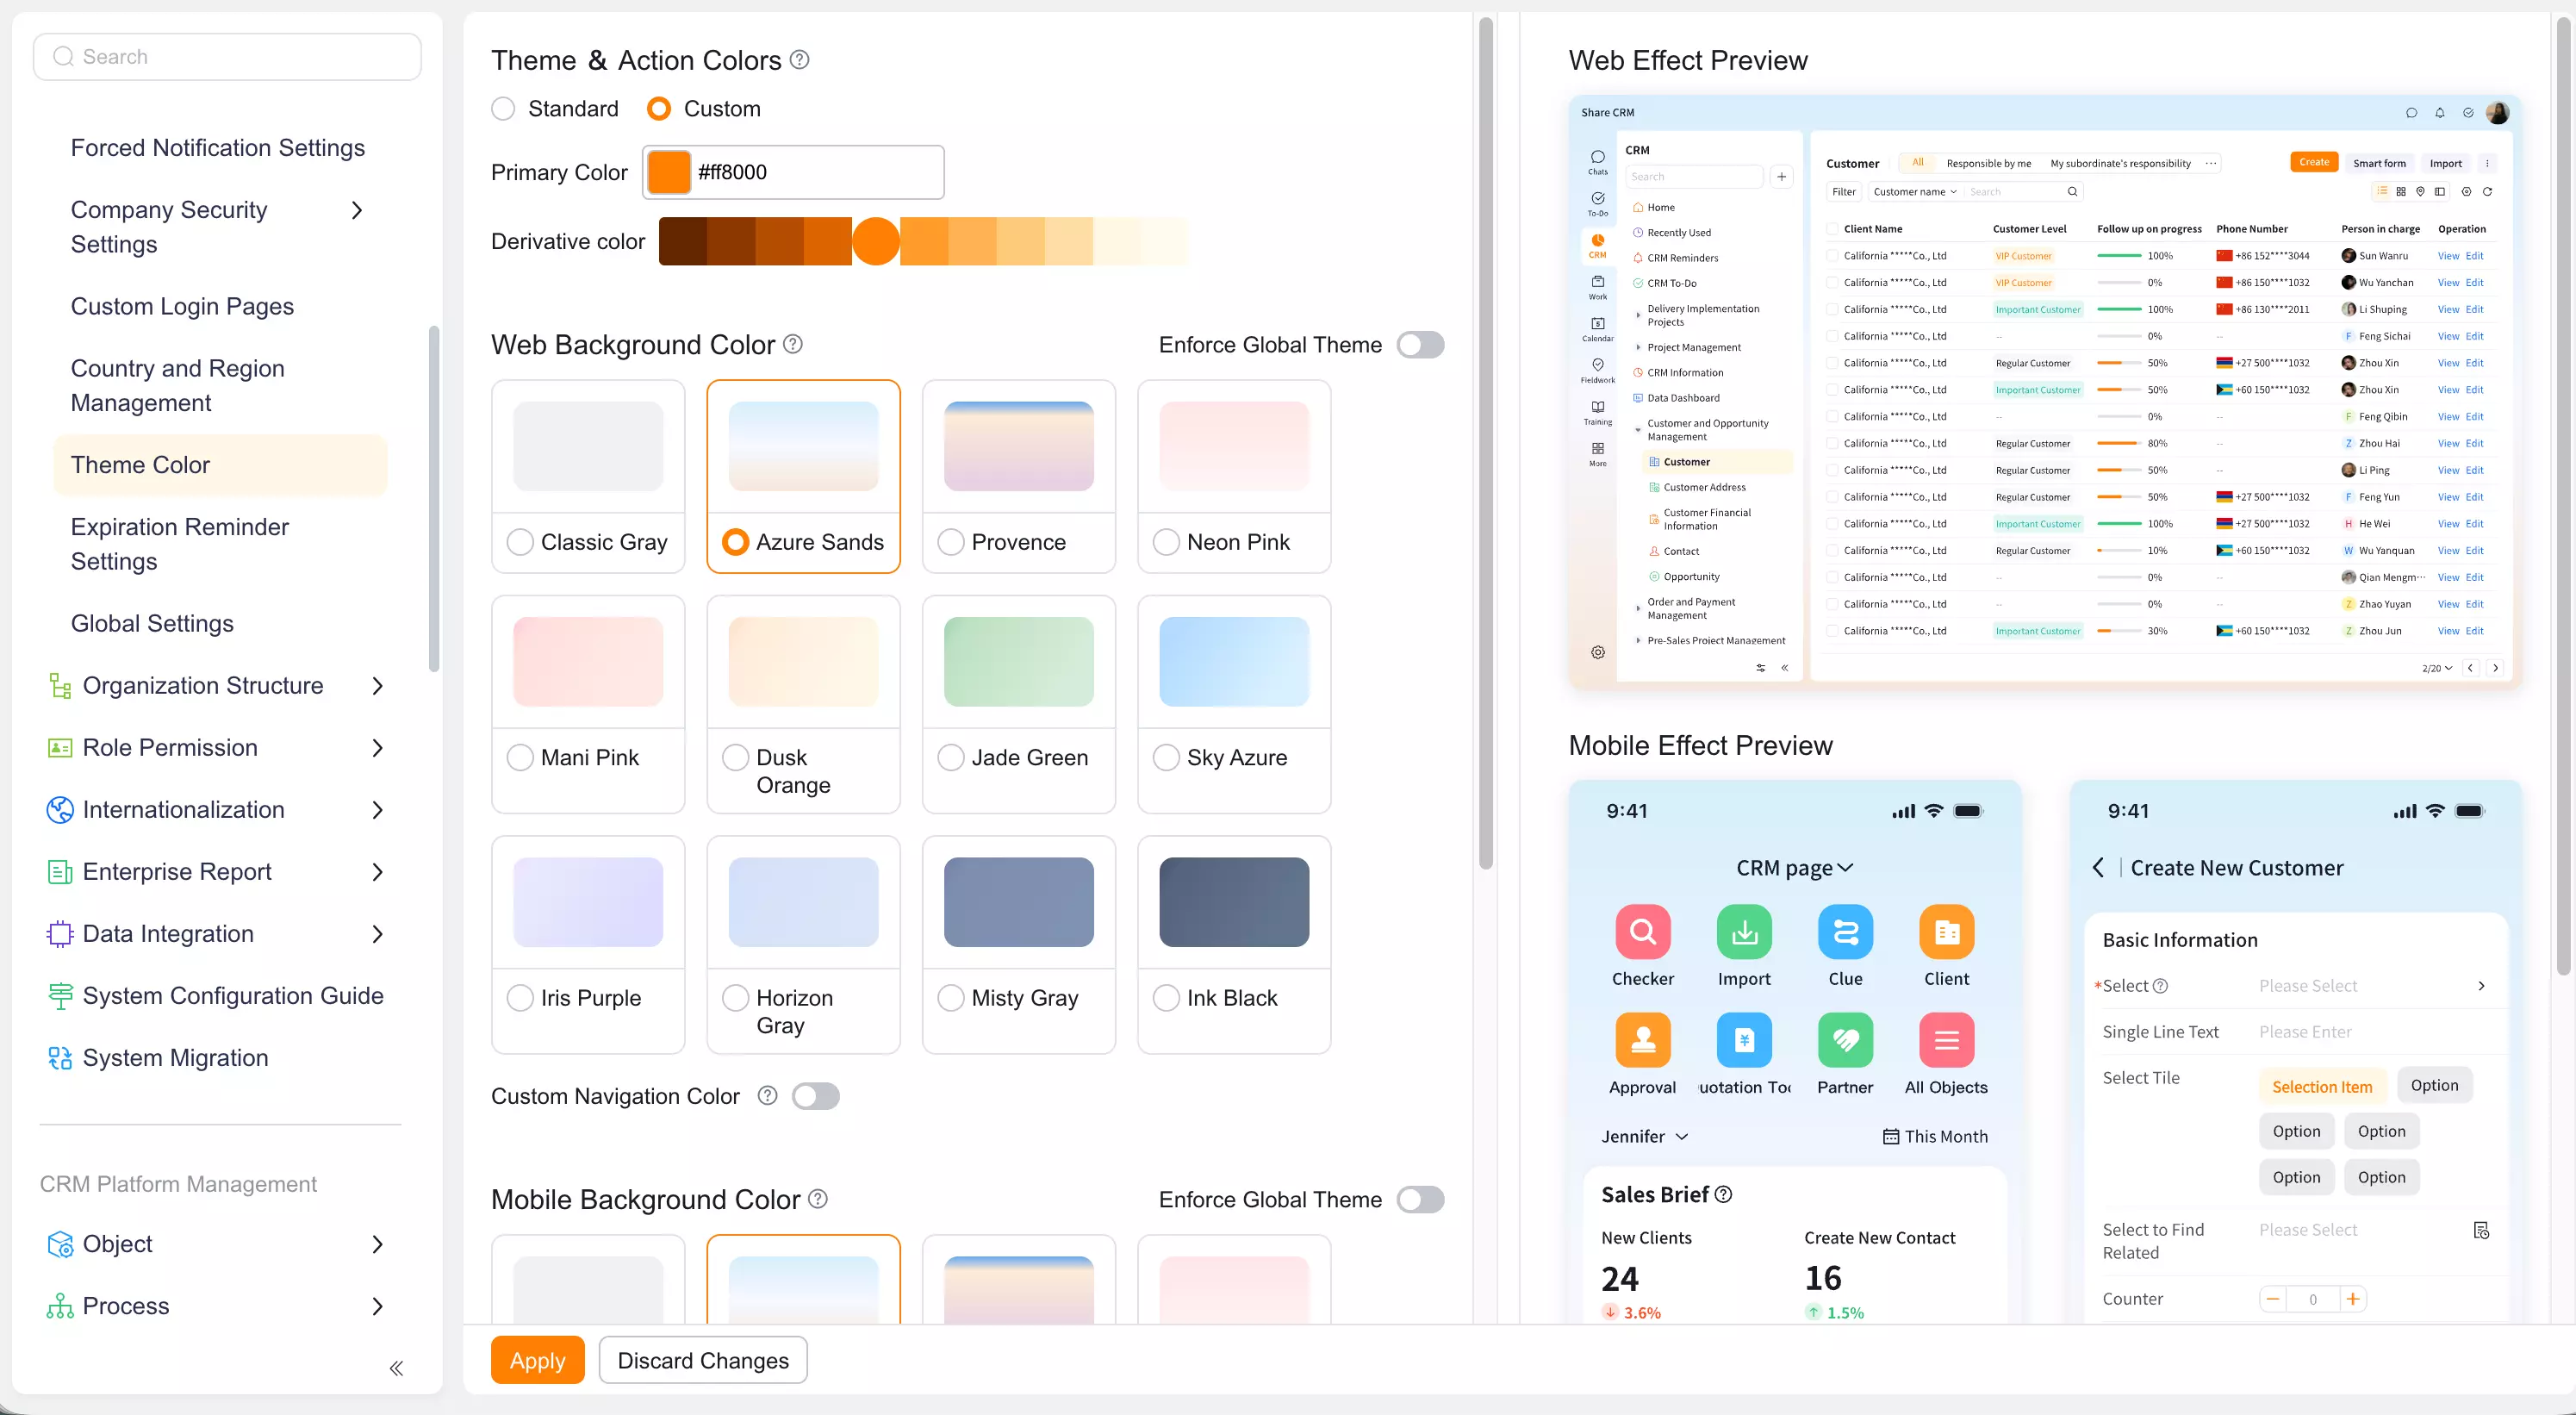The width and height of the screenshot is (2576, 1415).
Task: Click the #ff8000 hex color input
Action: click(x=816, y=171)
